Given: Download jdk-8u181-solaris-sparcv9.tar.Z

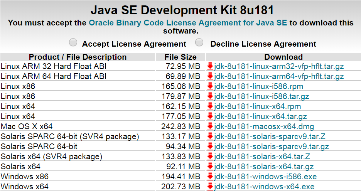Looking at the screenshot, I should pos(270,136).
